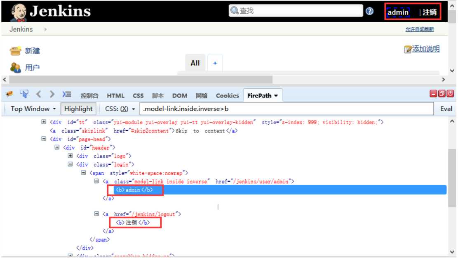
Task: Toggle the Highlight button
Action: coord(78,109)
